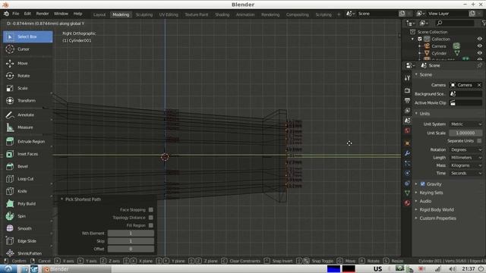Open the Render properties tab
Viewport: 486px width, 273px height.
click(407, 90)
